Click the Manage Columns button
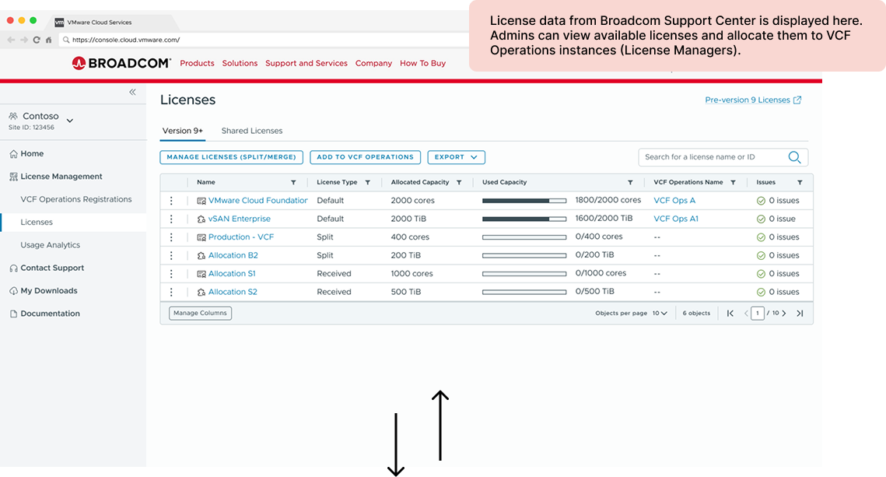 (200, 313)
